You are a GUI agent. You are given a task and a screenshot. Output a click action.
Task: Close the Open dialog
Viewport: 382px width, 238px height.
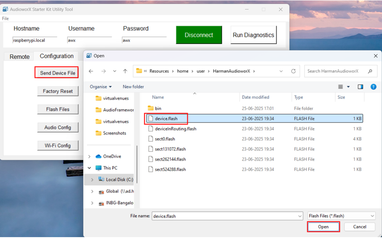(x=375, y=56)
